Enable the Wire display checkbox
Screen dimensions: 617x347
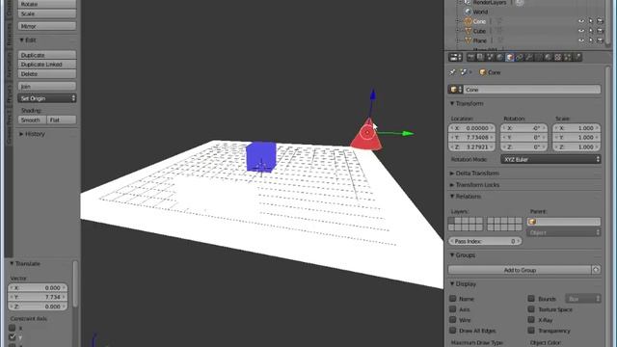click(x=452, y=320)
